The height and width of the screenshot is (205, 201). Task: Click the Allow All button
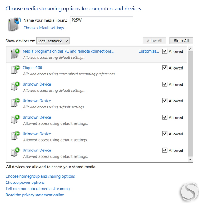click(x=155, y=41)
